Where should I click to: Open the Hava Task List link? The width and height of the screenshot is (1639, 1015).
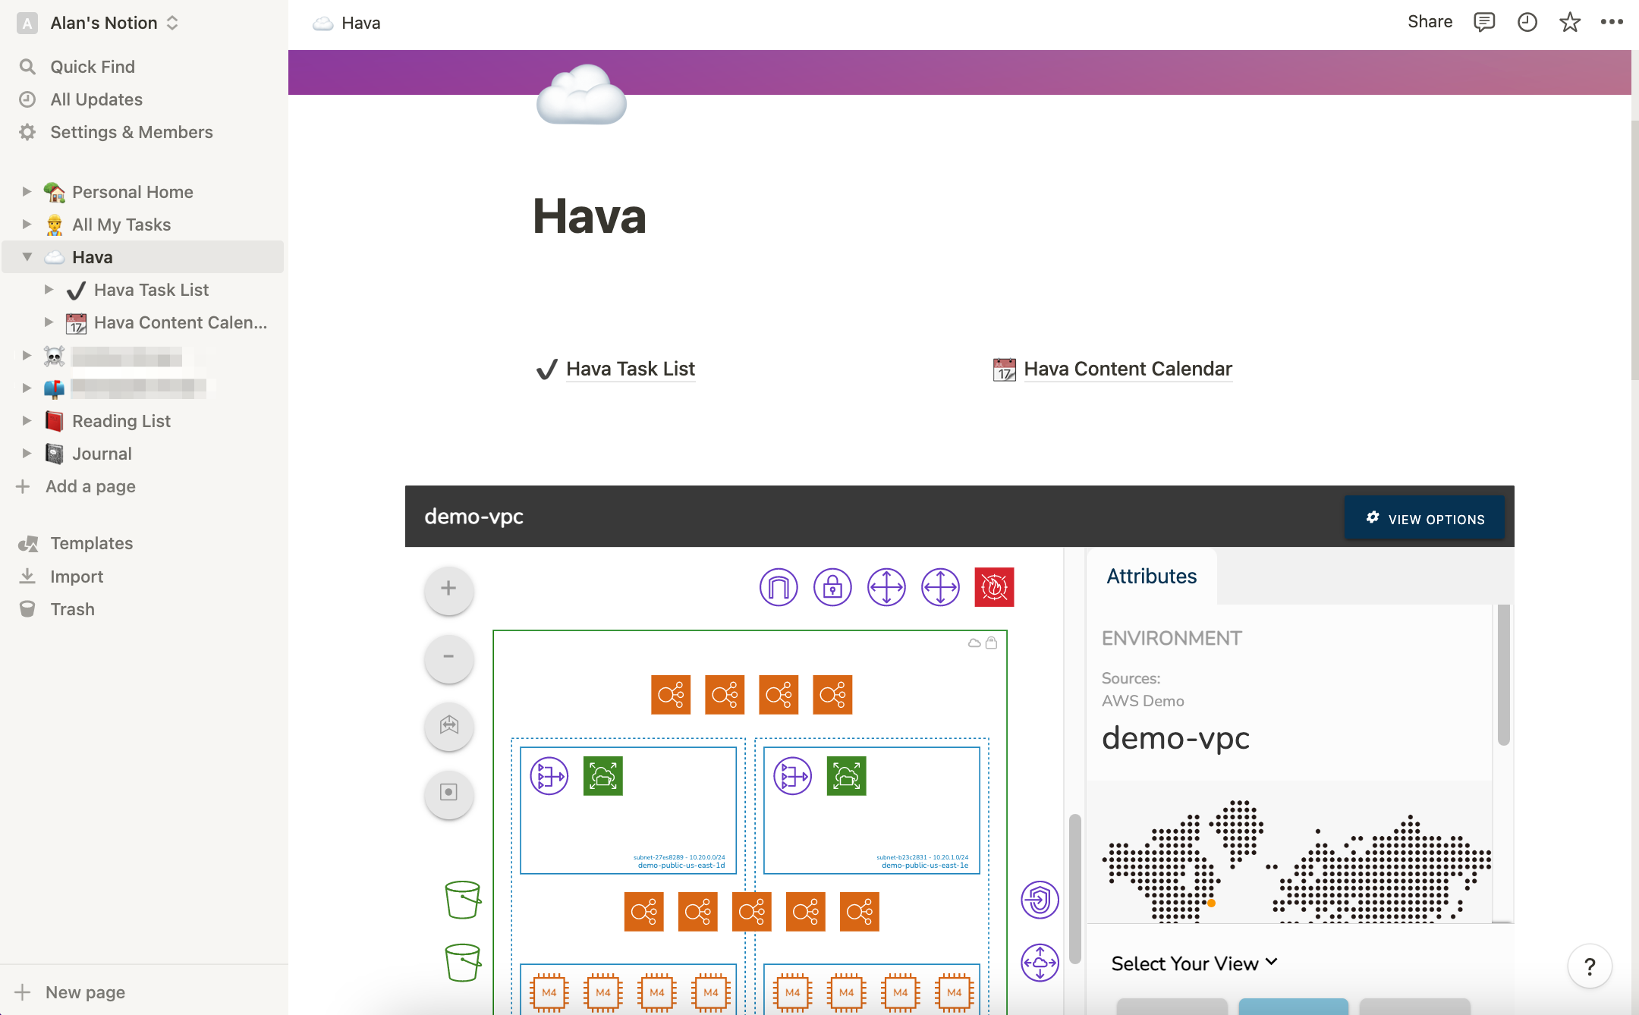630,369
